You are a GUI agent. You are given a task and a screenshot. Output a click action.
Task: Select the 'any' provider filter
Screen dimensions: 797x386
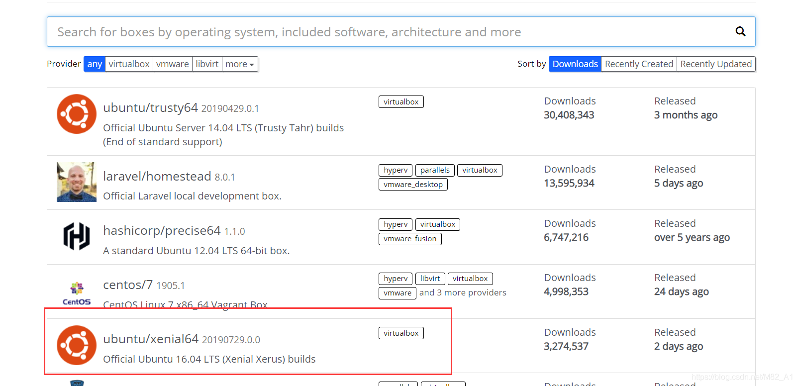tap(95, 64)
